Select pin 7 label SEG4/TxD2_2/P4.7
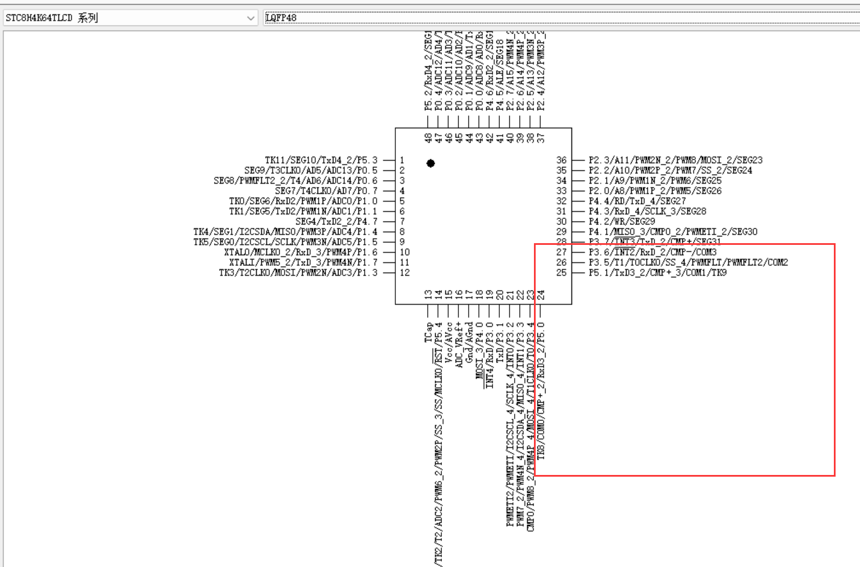 click(336, 222)
